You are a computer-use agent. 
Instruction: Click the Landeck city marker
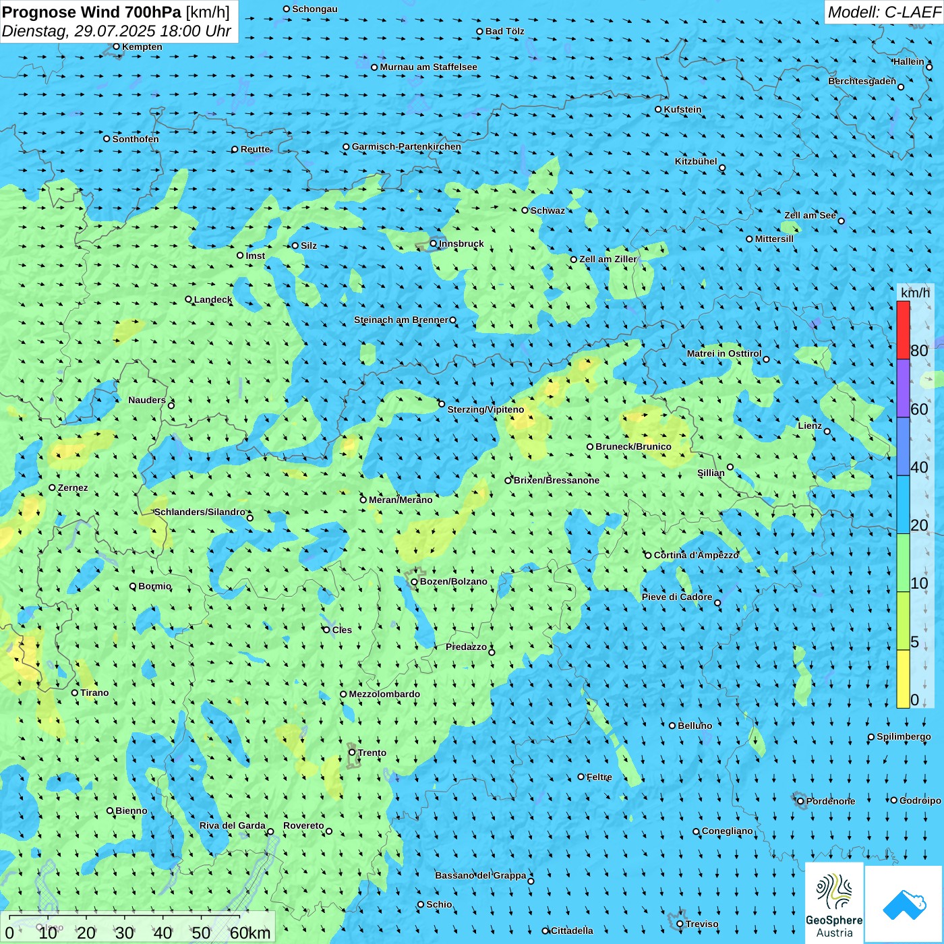pyautogui.click(x=188, y=299)
